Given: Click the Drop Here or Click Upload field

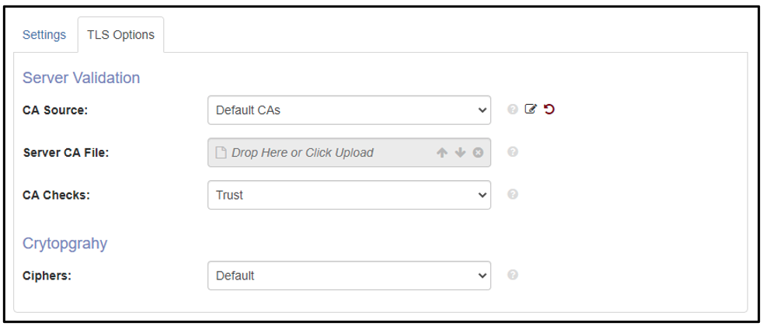Looking at the screenshot, I should tap(349, 153).
